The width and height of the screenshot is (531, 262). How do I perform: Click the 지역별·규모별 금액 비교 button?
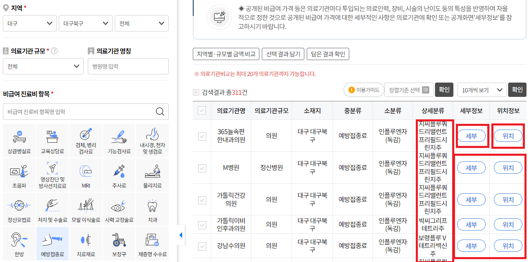226,54
